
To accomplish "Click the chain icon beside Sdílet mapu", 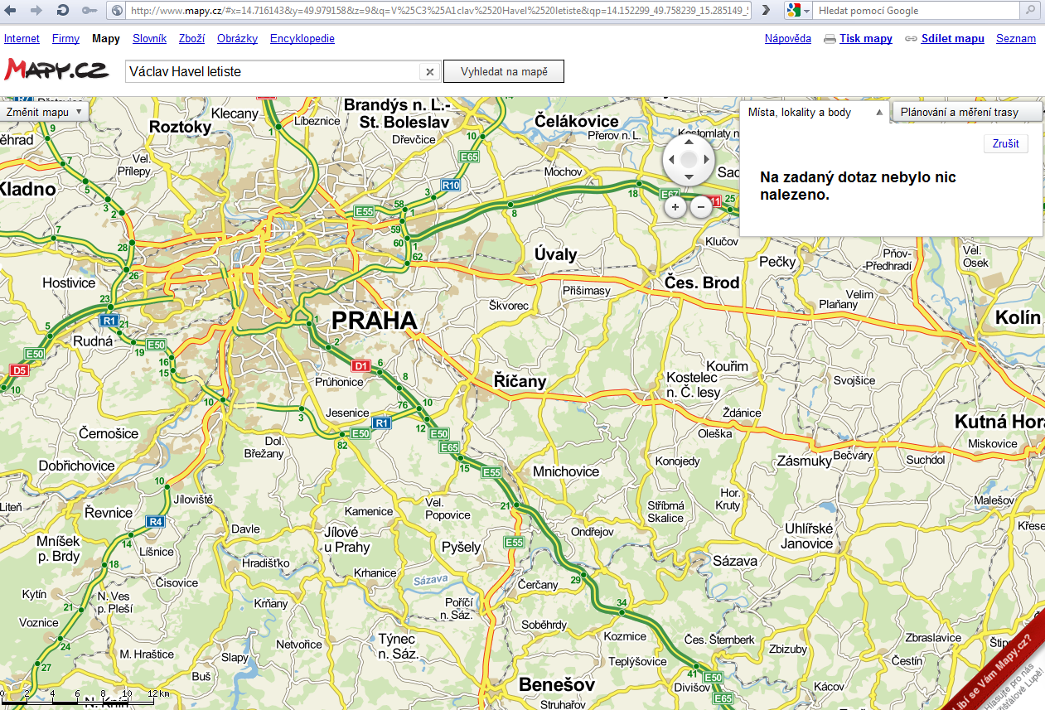I will (911, 39).
